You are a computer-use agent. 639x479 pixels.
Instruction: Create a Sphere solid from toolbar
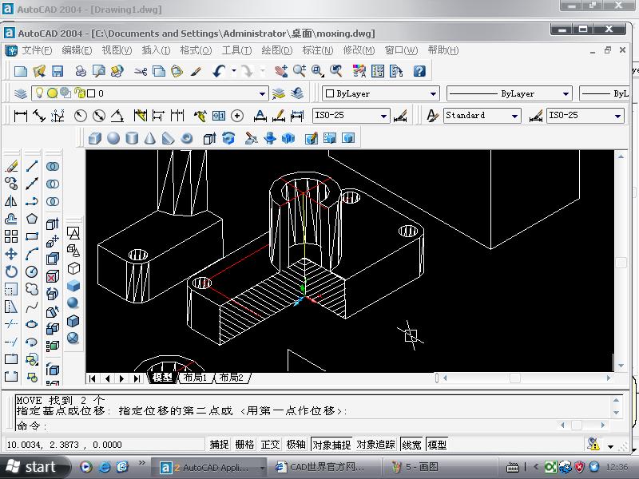point(113,138)
